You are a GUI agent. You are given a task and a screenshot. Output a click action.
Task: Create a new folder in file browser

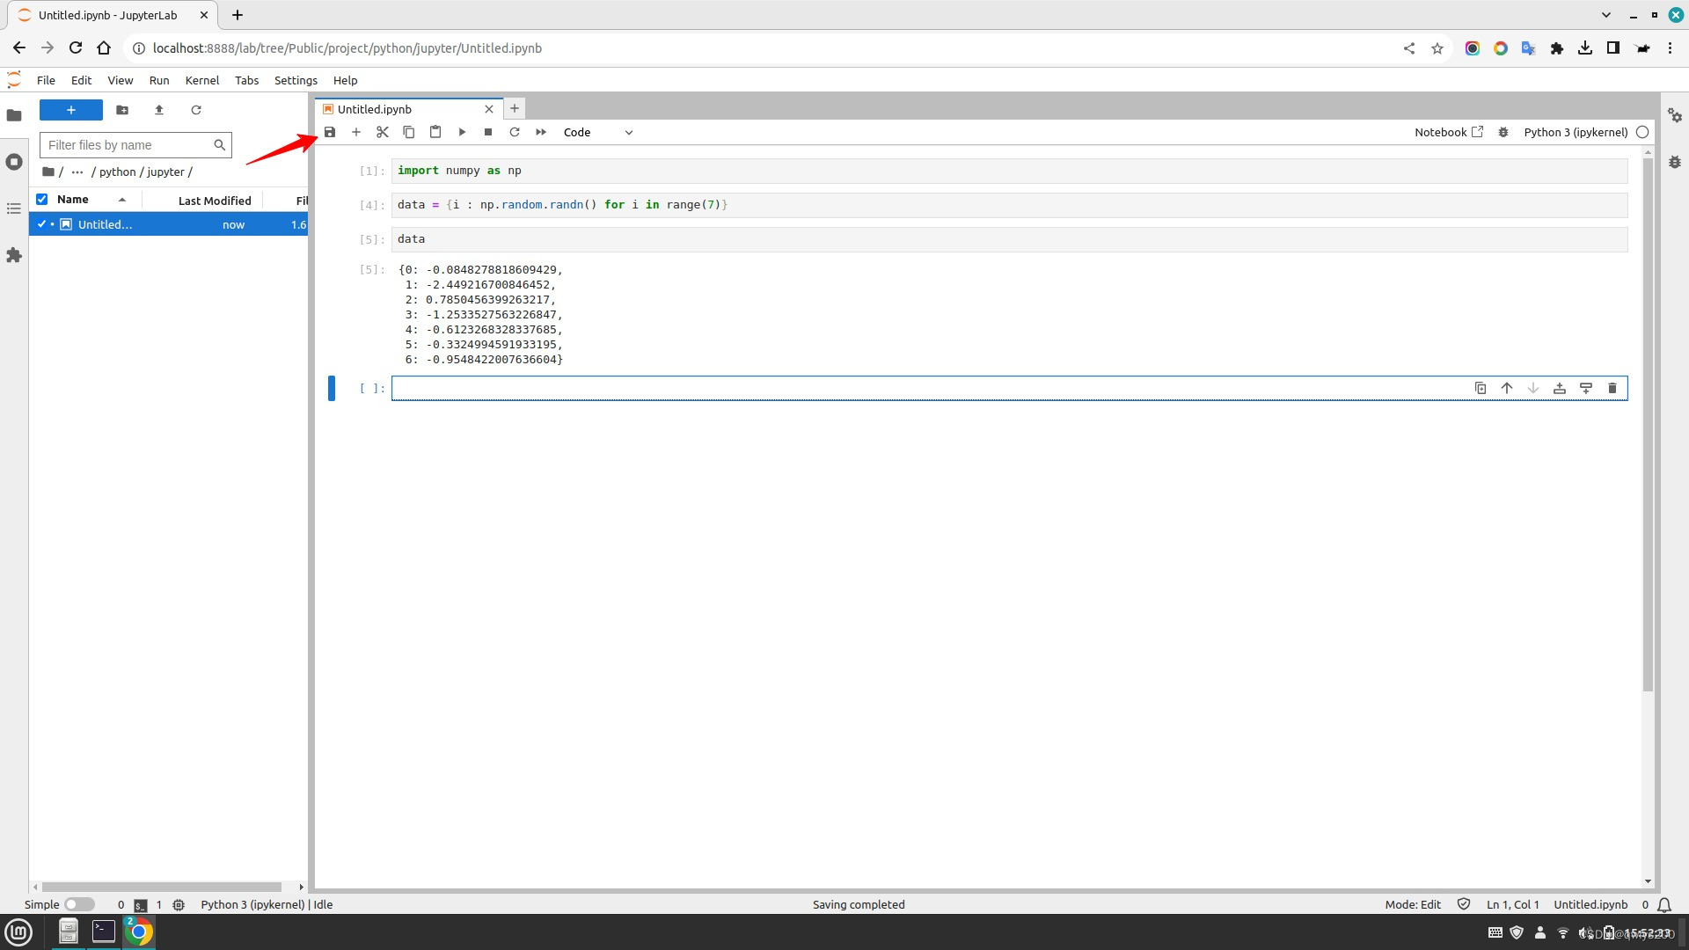122,110
